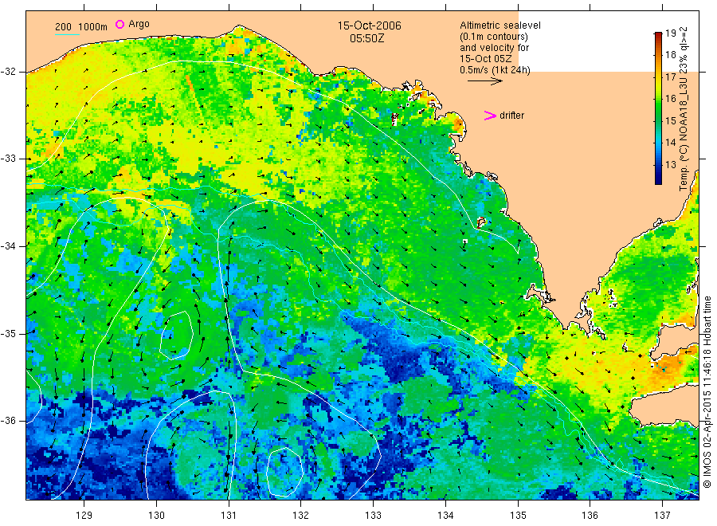Click the magenta Argo circle marker
This screenshot has height=526, width=717.
pos(119,24)
